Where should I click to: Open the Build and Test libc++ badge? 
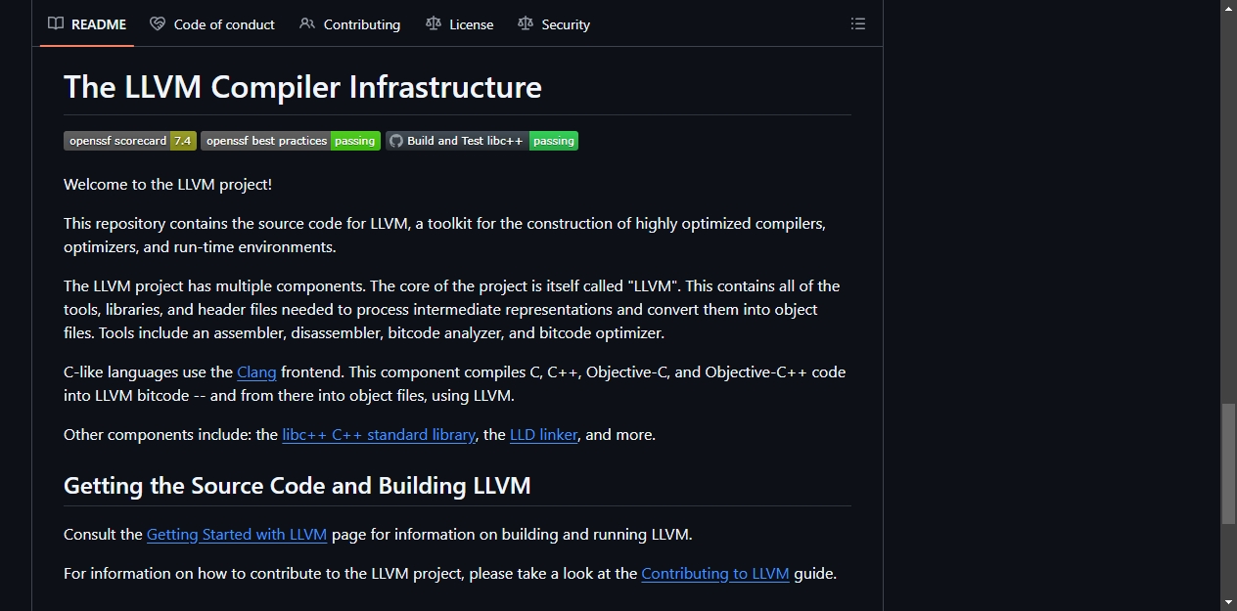tap(481, 141)
